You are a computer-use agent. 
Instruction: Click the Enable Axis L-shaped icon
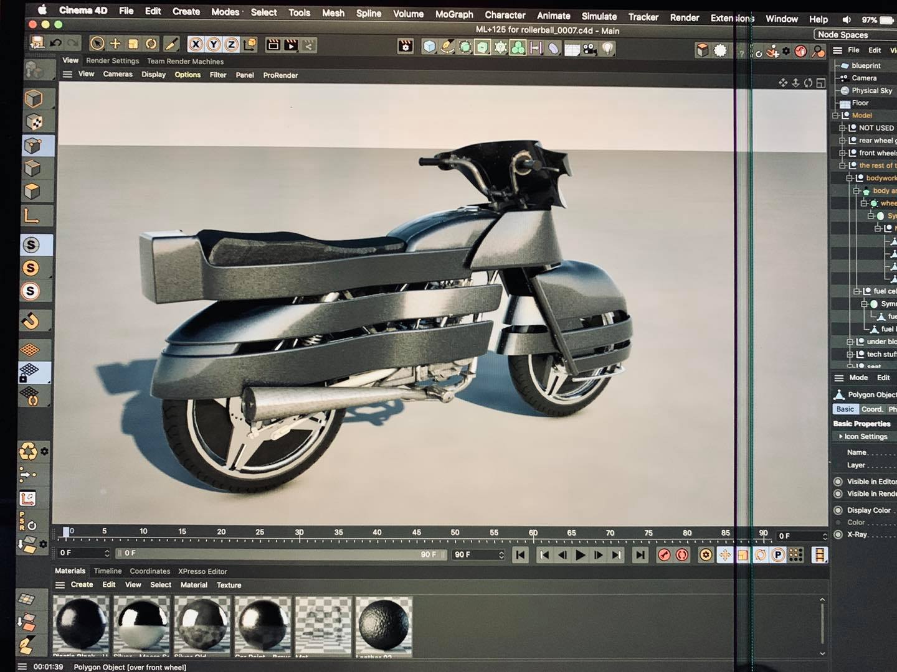tap(32, 216)
